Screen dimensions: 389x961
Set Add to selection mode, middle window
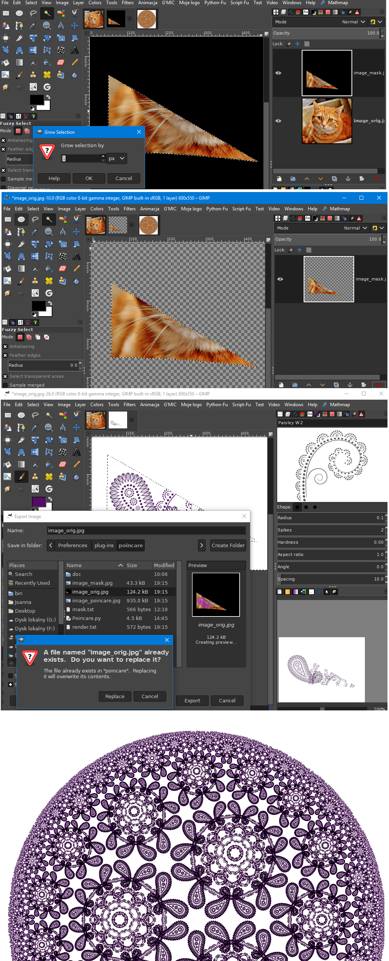(x=29, y=337)
